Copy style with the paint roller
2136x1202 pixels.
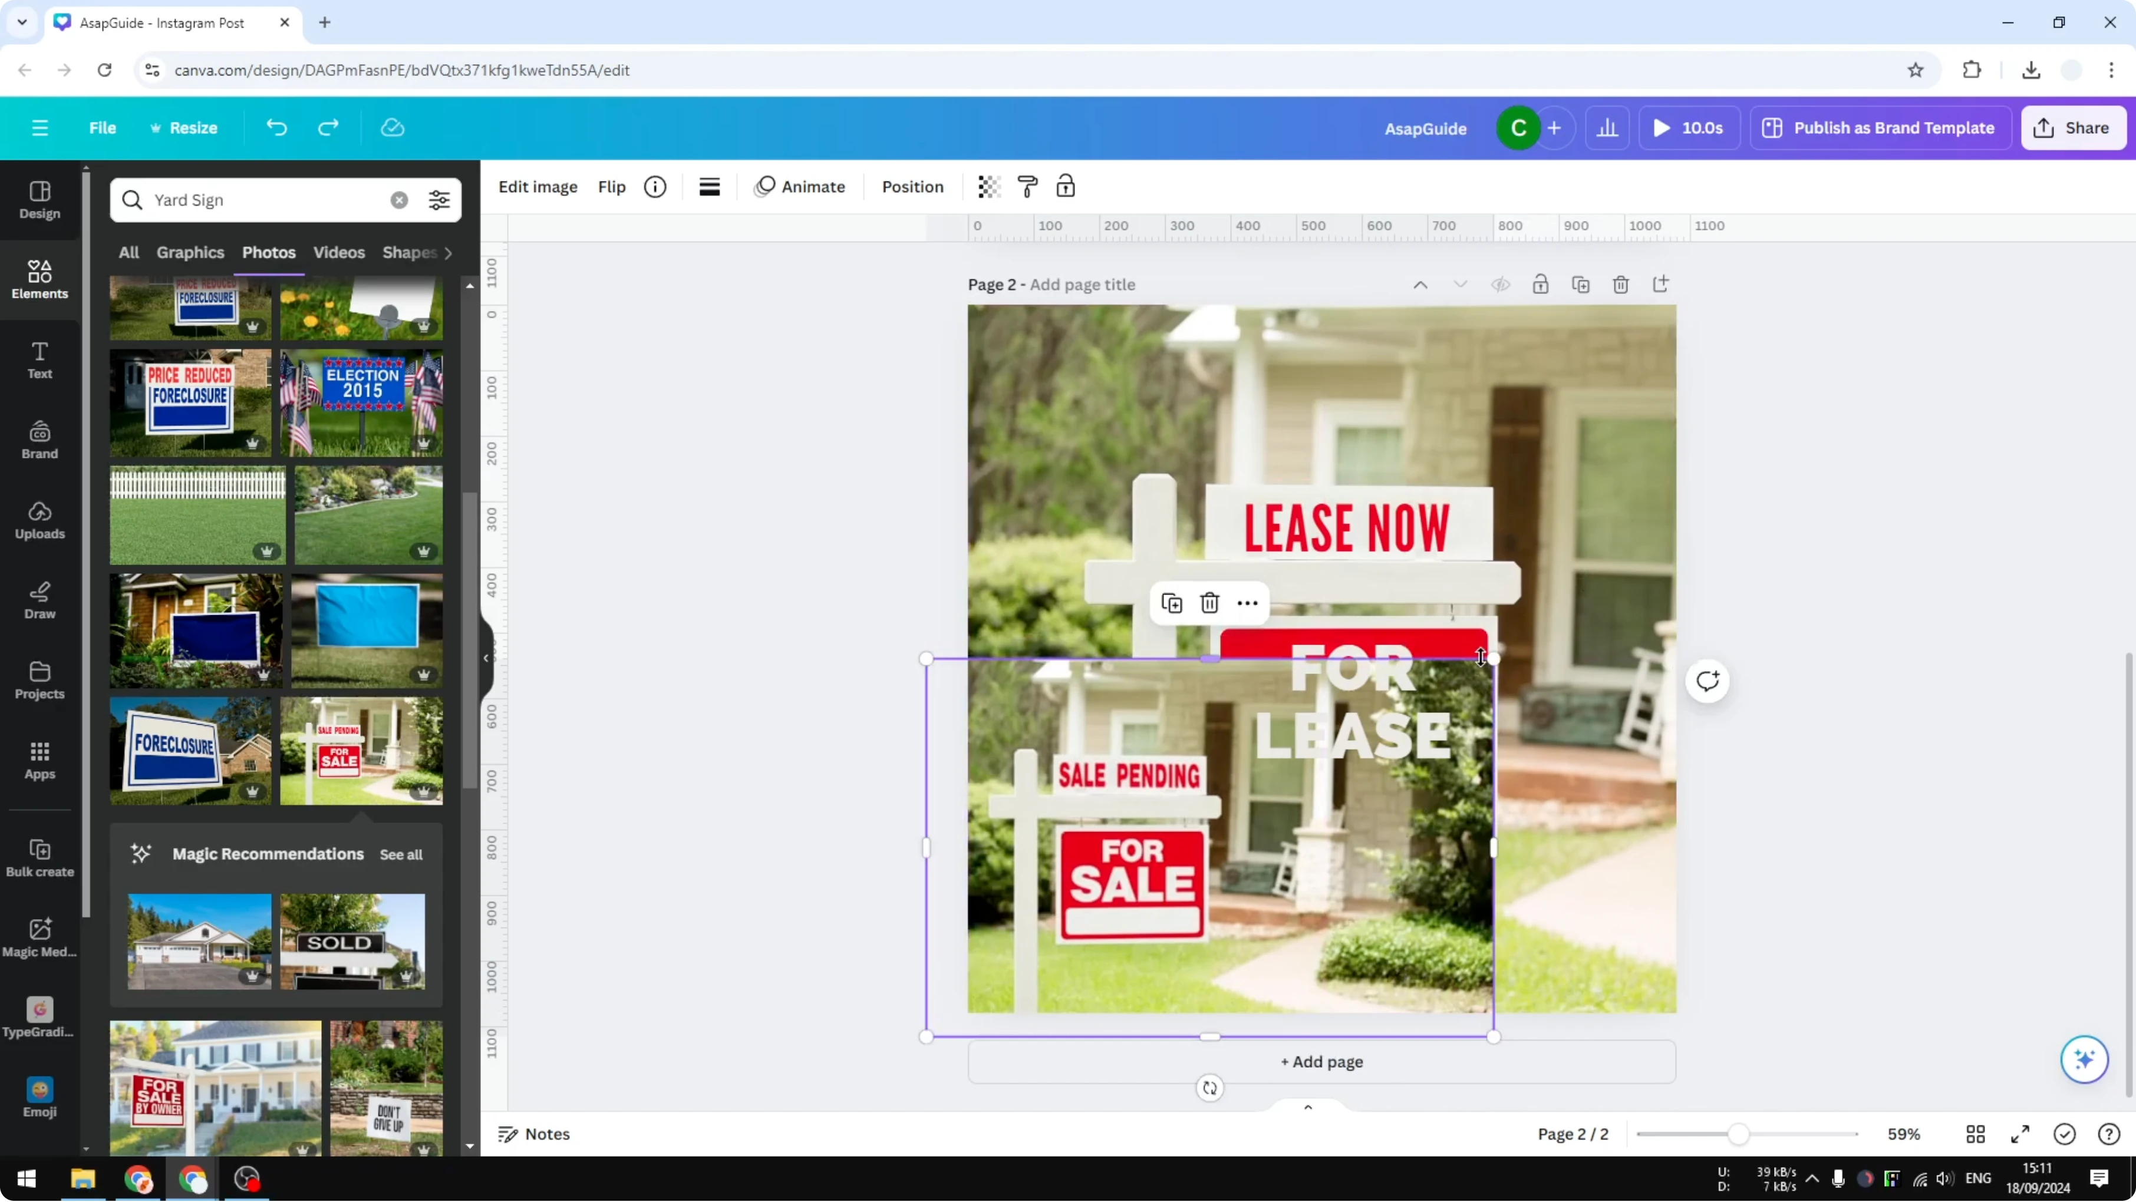[x=1027, y=187]
